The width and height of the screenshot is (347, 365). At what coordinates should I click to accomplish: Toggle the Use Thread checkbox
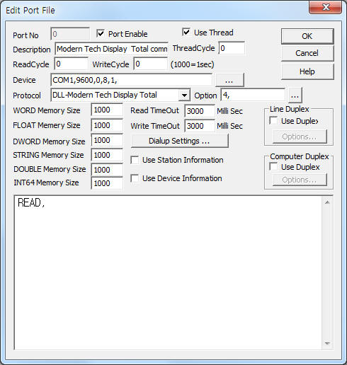(x=186, y=32)
